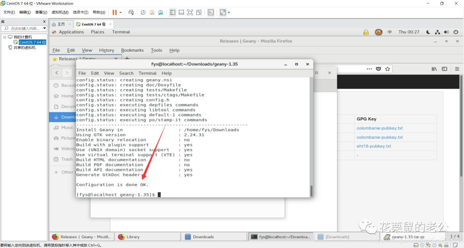Open the volume speaker icon
This screenshot has width=464, height=248.
click(x=446, y=32)
